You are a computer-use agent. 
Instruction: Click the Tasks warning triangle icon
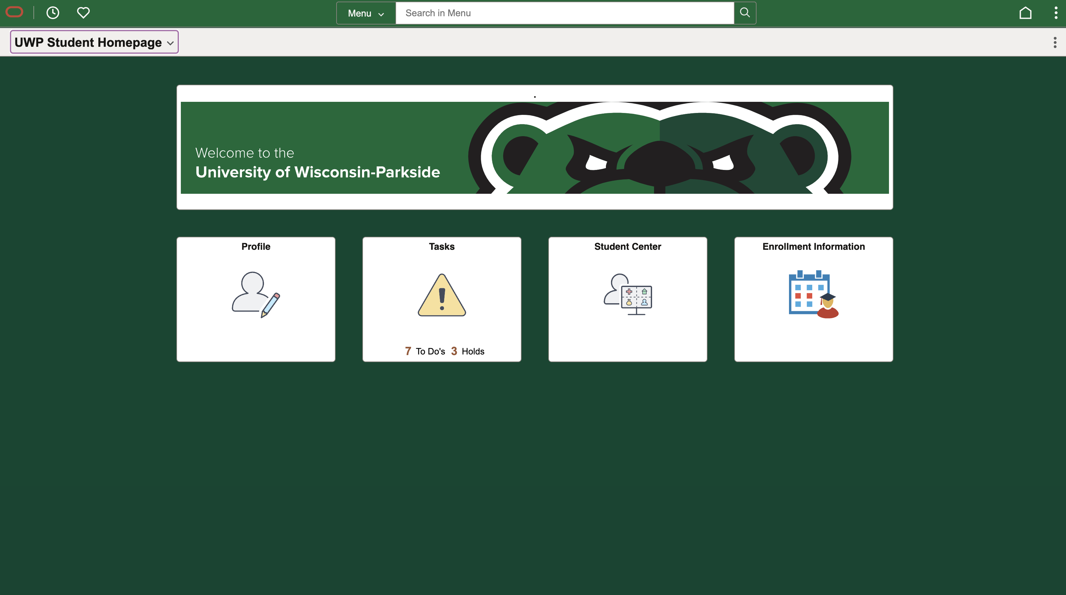442,295
